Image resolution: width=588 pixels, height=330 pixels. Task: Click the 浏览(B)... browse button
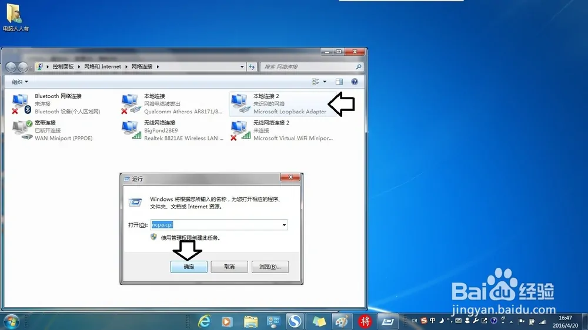pyautogui.click(x=270, y=267)
